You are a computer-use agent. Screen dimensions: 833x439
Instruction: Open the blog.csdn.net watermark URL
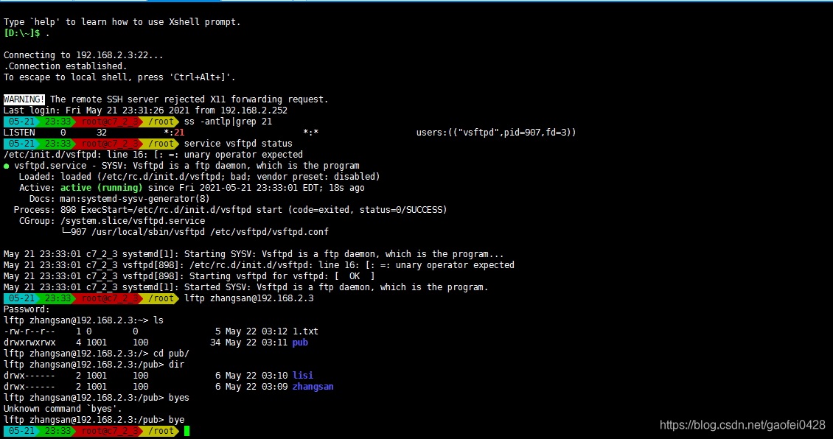pos(742,425)
